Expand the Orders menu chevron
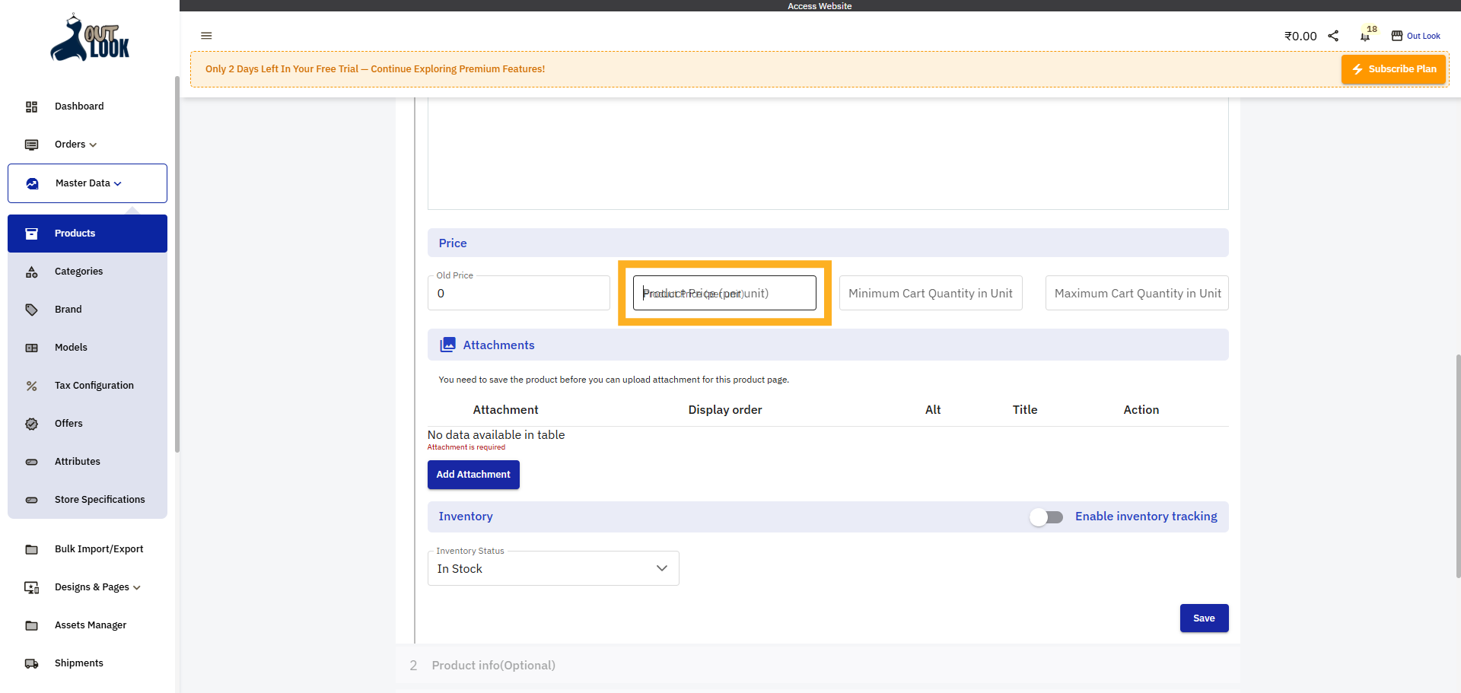Screen dimensions: 1461x693 click(93, 145)
